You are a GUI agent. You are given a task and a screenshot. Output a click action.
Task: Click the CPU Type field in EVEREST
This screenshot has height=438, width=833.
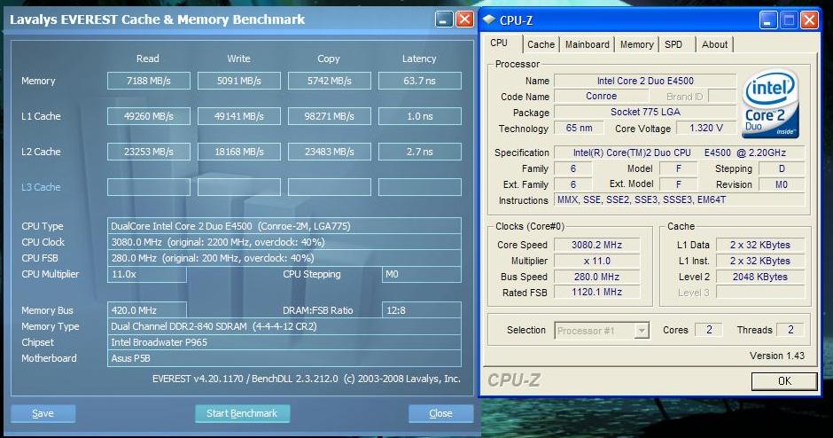click(284, 226)
